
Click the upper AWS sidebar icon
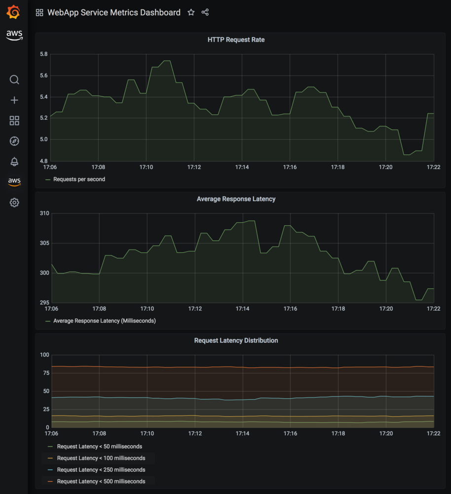14,35
